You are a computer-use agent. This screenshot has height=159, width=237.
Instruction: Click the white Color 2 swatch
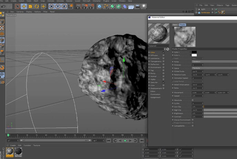pos(194,55)
